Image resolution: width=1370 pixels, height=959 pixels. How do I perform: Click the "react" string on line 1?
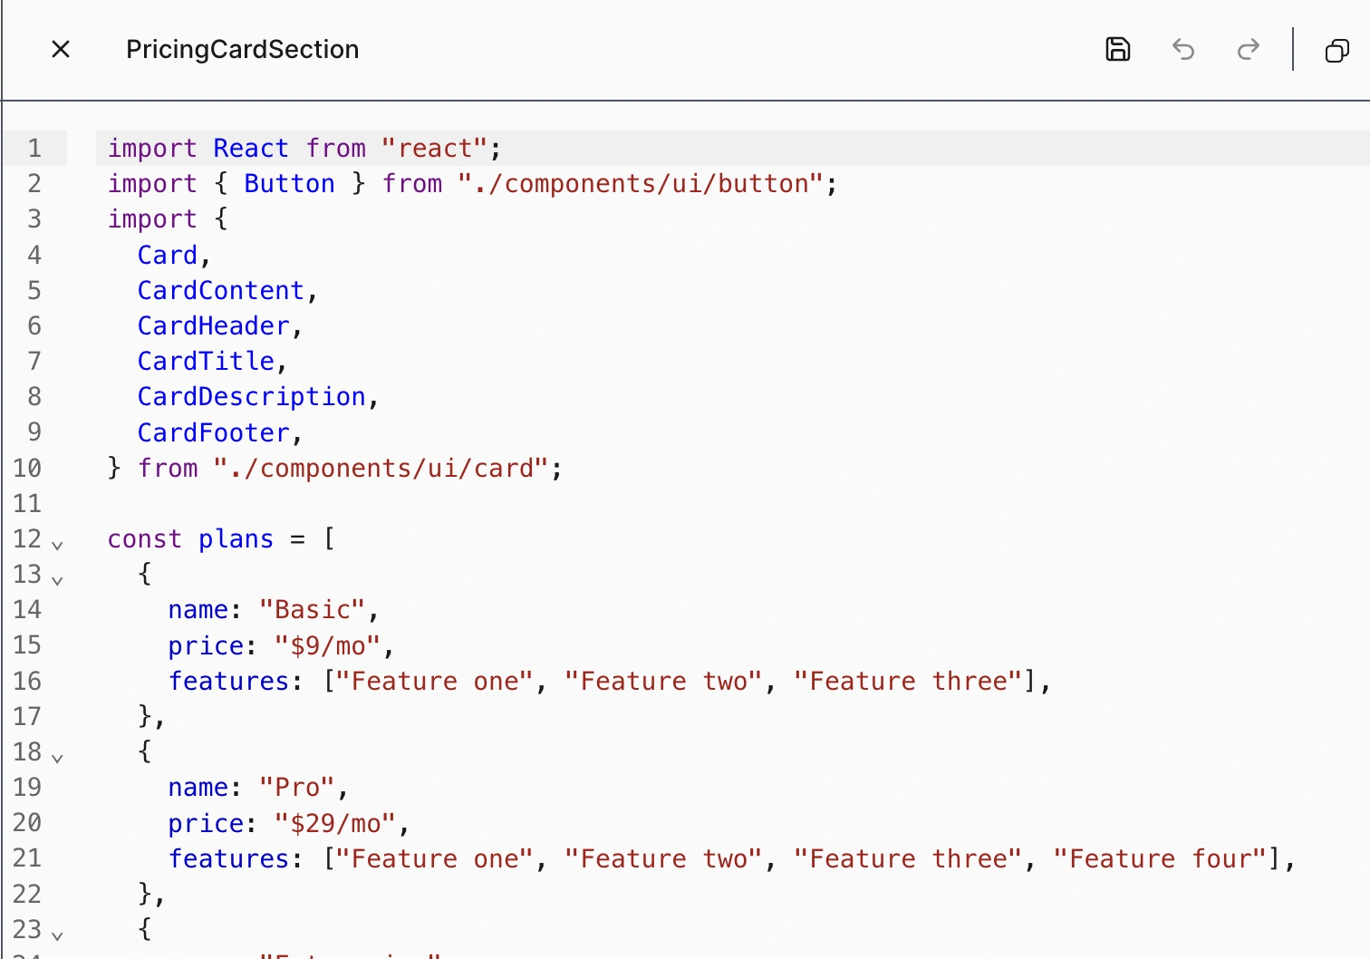coord(434,148)
